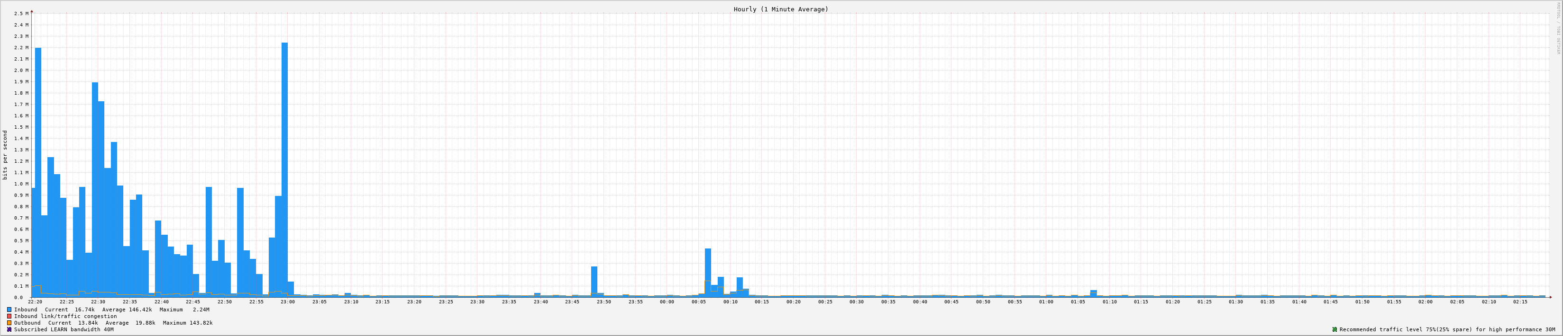1563x336 pixels.
Task: Click the 'Subscribed LEARN bandwidth 40M' legend text
Action: tap(64, 329)
